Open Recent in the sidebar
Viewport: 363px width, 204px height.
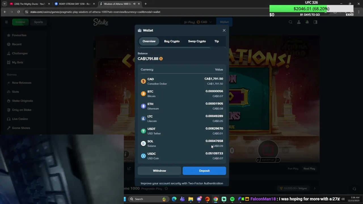tap(17, 44)
